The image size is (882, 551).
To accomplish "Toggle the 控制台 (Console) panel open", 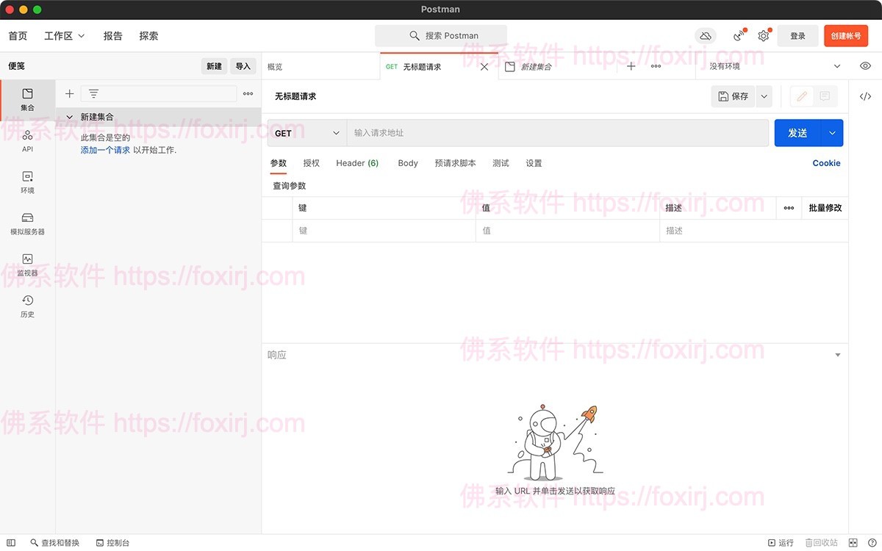I will tap(113, 543).
